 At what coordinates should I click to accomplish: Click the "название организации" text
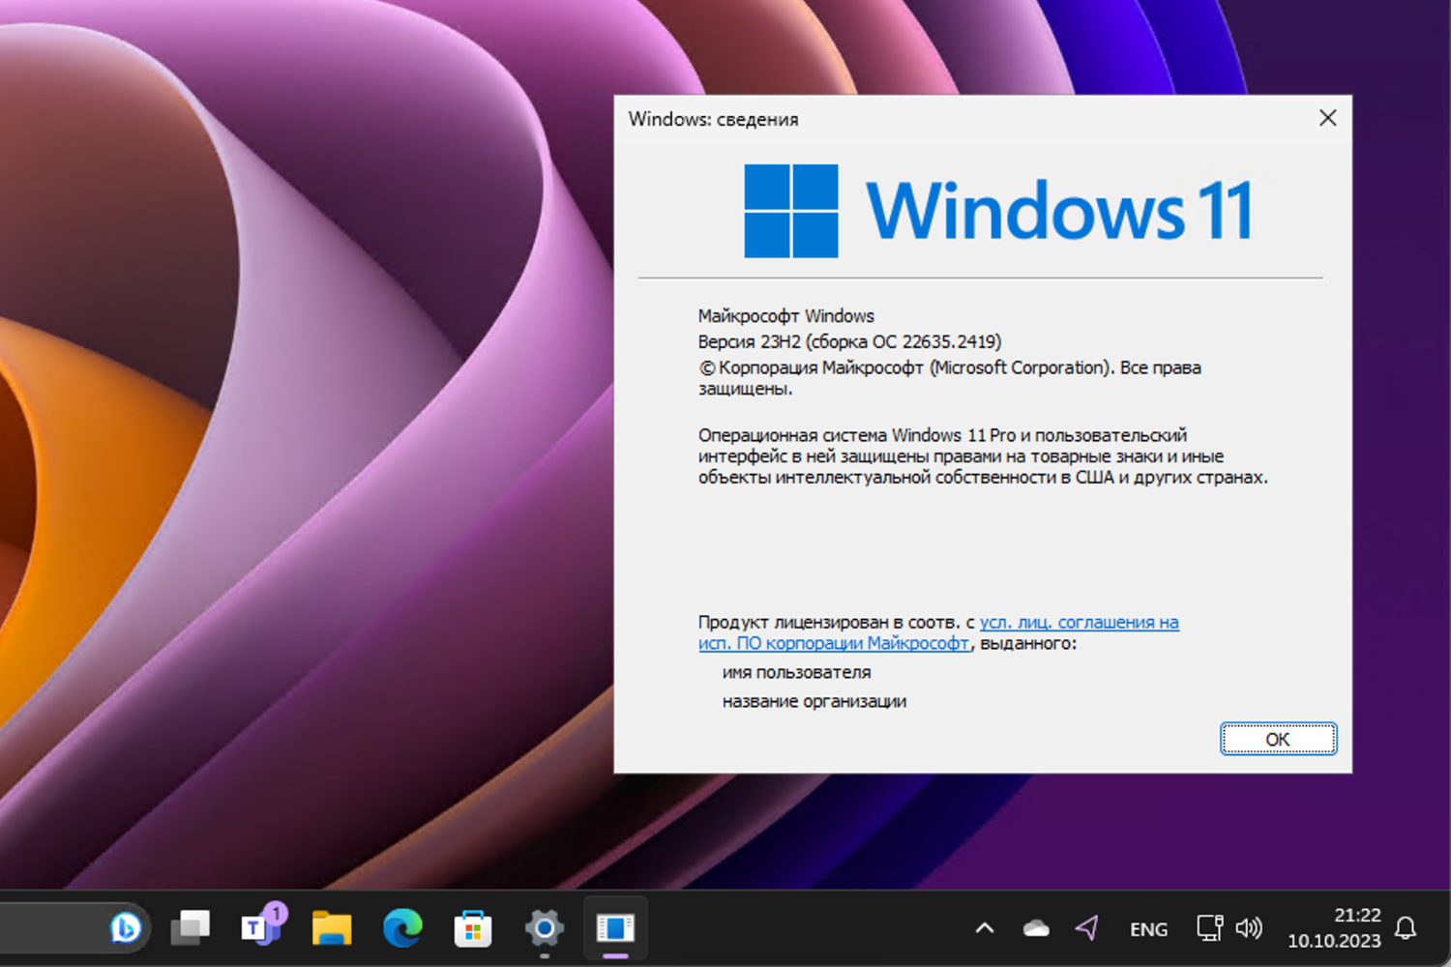pyautogui.click(x=814, y=701)
